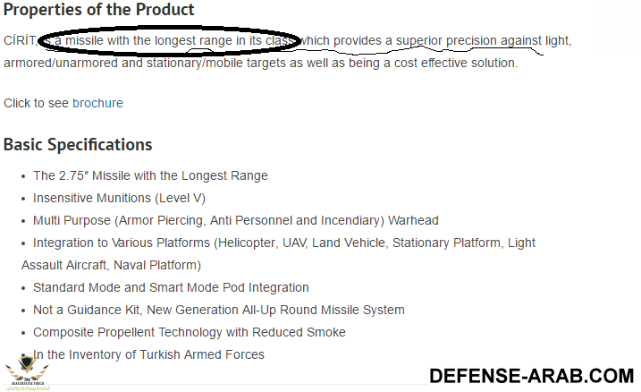
Task: Click the Inventory of Turkish Armed Forces line
Action: click(x=148, y=354)
